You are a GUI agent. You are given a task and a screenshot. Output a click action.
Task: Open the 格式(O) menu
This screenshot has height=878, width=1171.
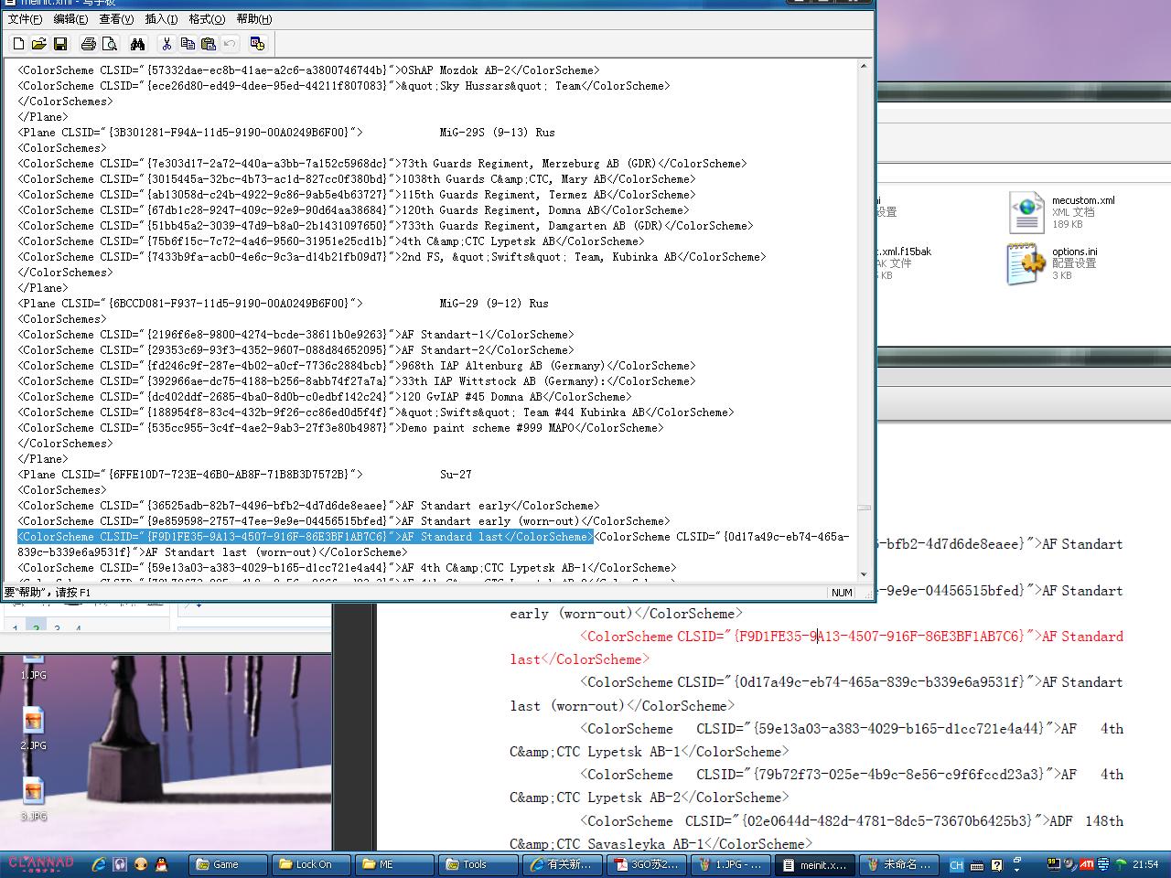207,18
